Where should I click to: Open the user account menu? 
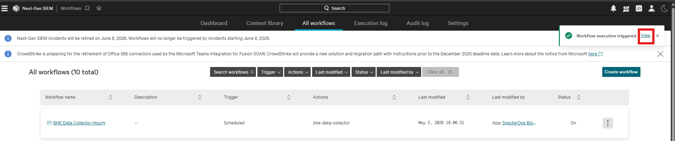pyautogui.click(x=652, y=8)
